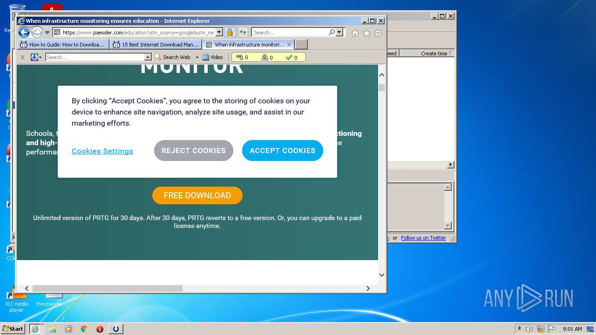This screenshot has height=335, width=596.
Task: Click the Action Center flag tray icon
Action: point(552,329)
